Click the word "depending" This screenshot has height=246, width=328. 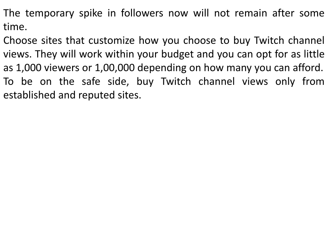tap(162, 68)
